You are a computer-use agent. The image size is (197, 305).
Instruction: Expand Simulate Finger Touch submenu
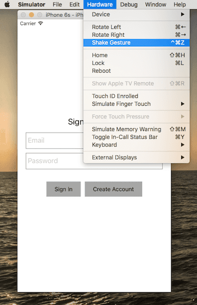pyautogui.click(x=137, y=104)
